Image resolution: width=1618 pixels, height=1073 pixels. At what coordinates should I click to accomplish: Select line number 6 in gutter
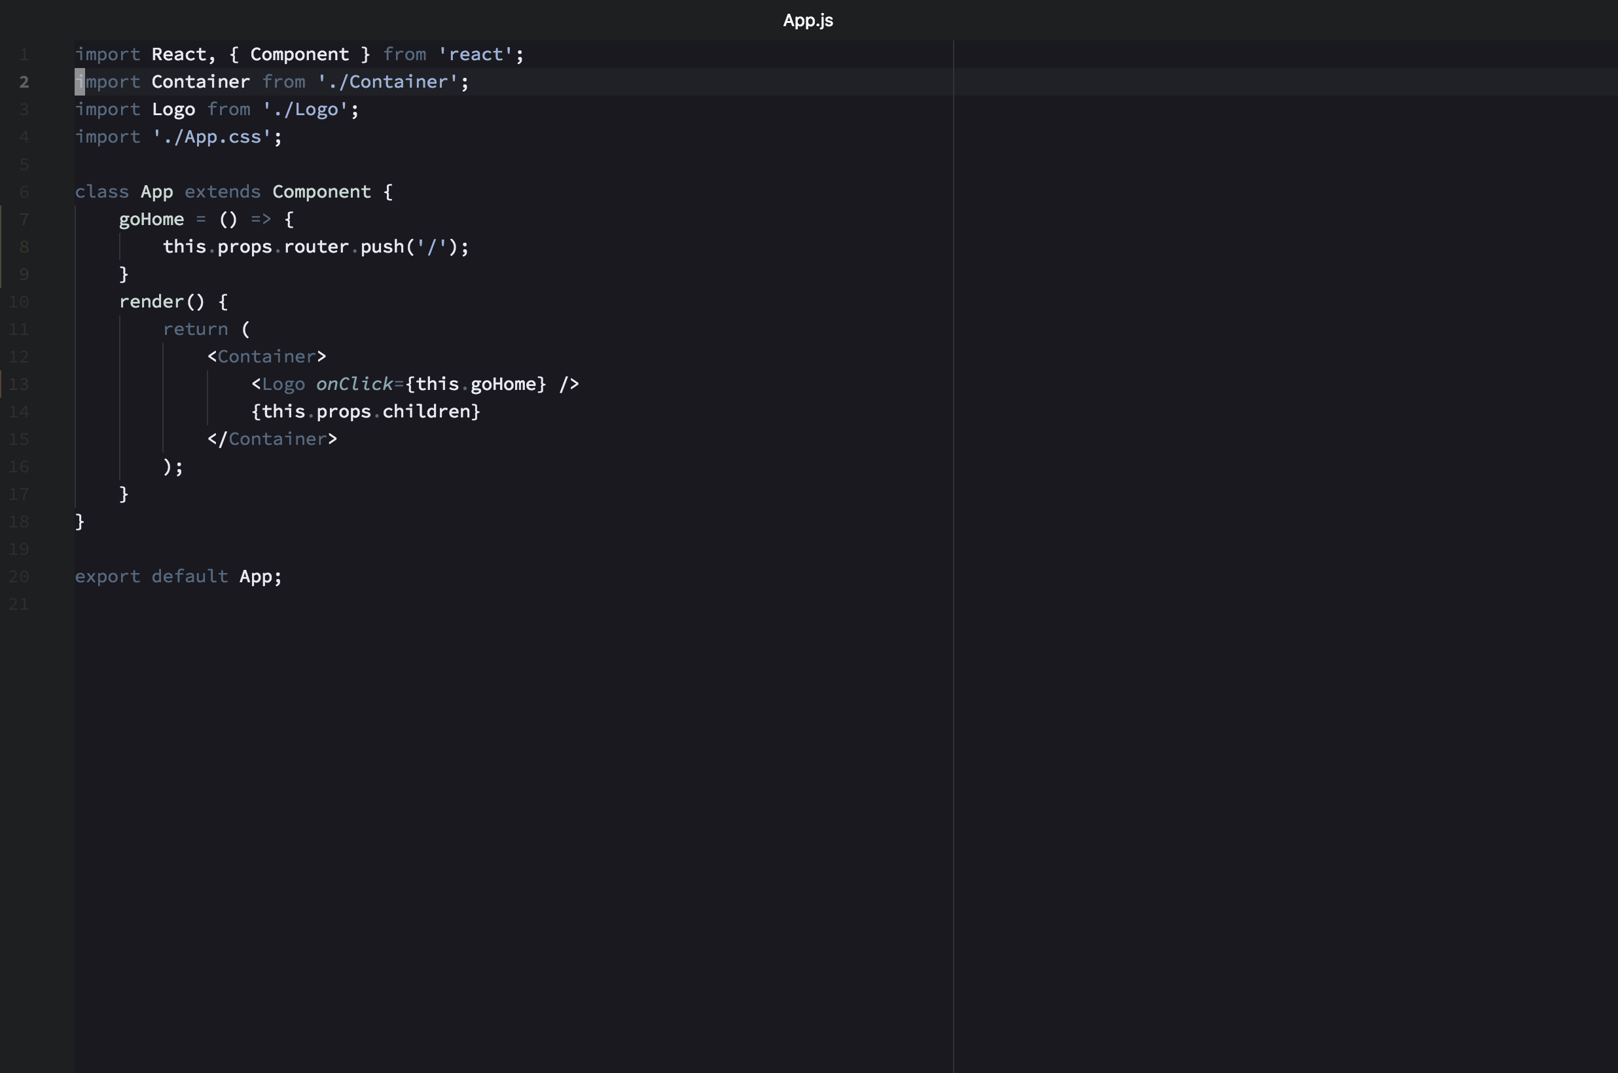24,192
